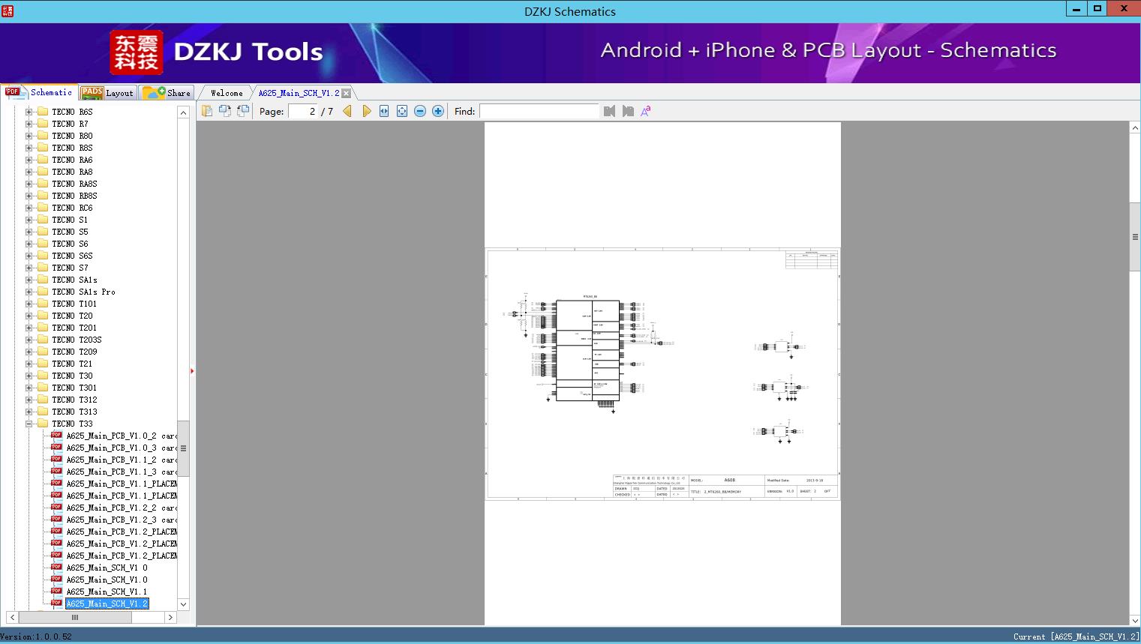The height and width of the screenshot is (644, 1141).
Task: Select the A625_Main_SCH_V1.2 document tab
Action: [299, 93]
